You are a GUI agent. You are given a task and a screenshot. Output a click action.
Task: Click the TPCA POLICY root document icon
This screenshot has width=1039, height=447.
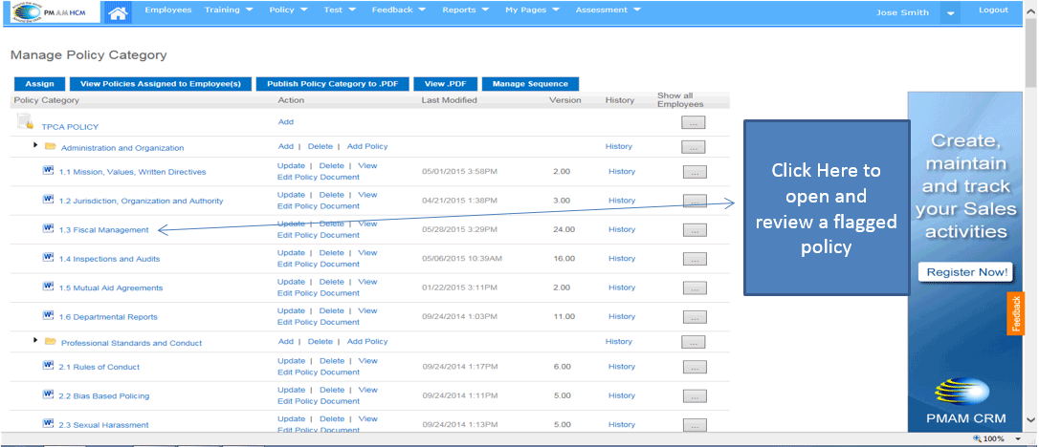pyautogui.click(x=25, y=121)
